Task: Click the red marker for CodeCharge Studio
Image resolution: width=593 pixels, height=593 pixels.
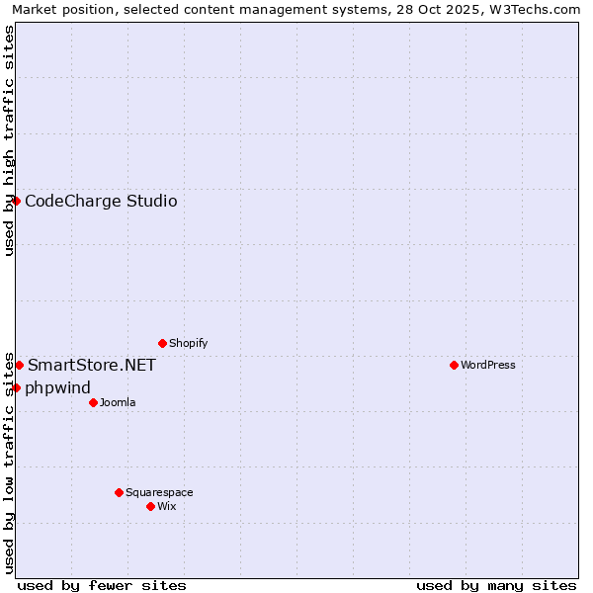Action: tap(16, 202)
